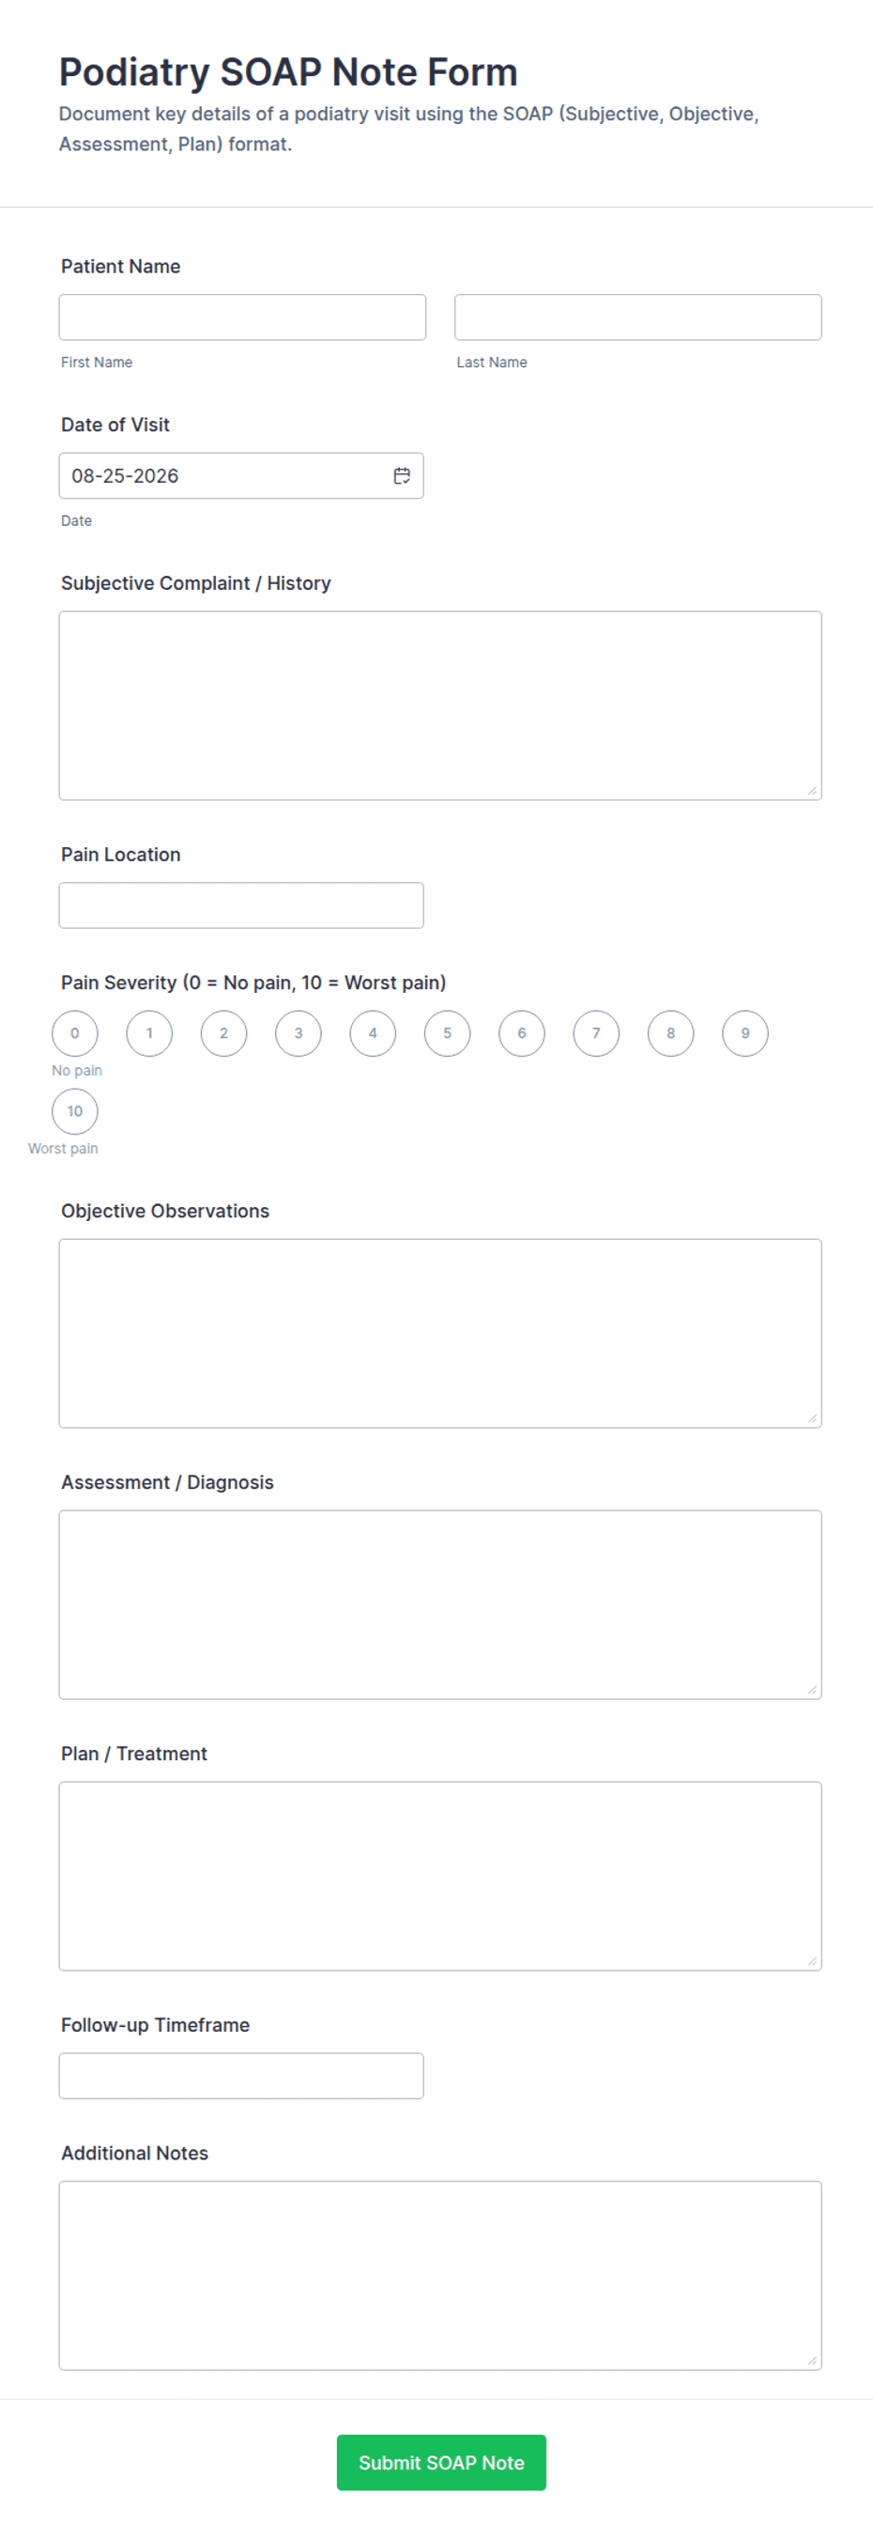Choose pain severity rating 5
The height and width of the screenshot is (2537, 873).
coord(447,1033)
